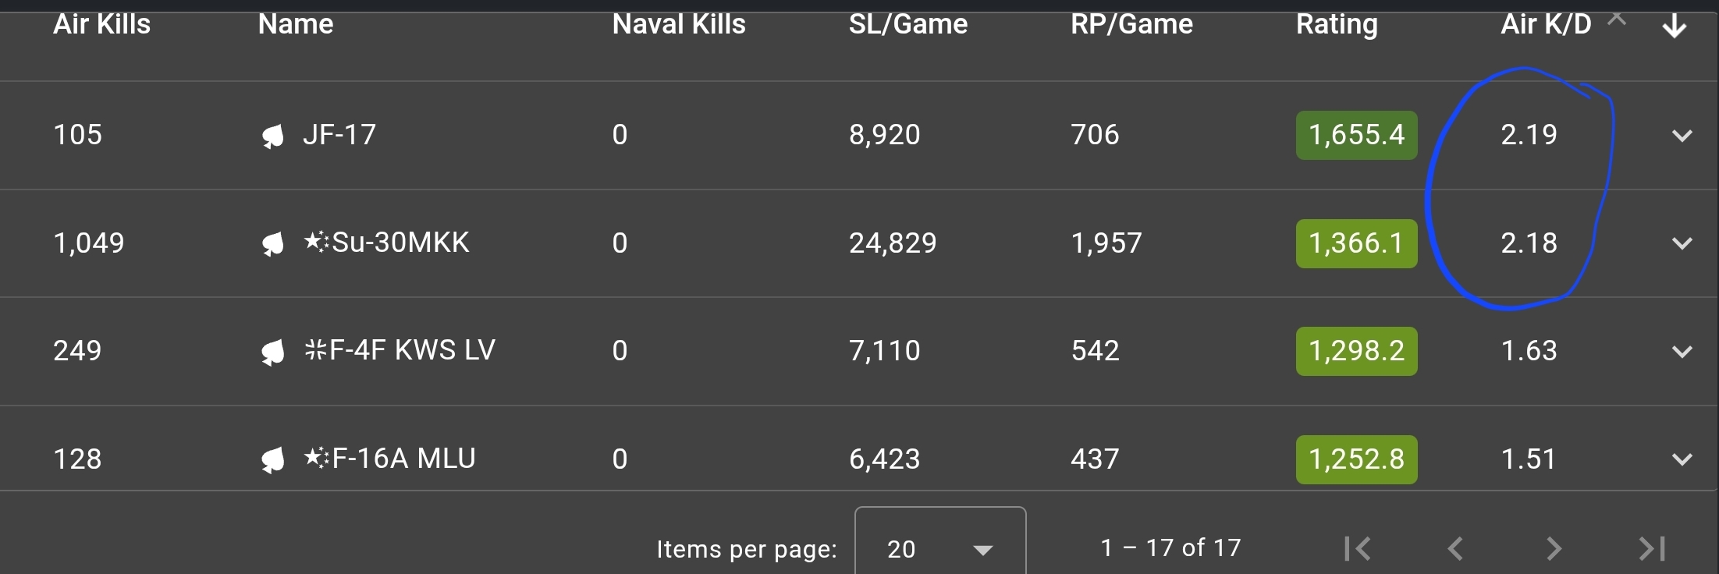This screenshot has height=574, width=1719.
Task: Sort by the SL/Game column header
Action: tap(908, 24)
